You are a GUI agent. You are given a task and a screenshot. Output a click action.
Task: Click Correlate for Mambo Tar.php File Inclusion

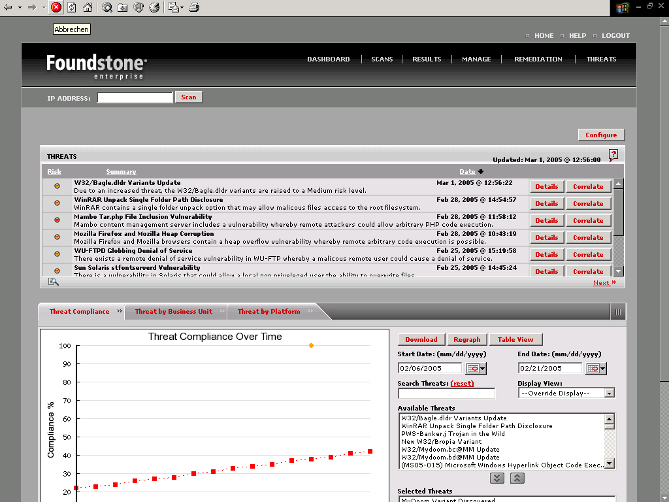click(588, 221)
